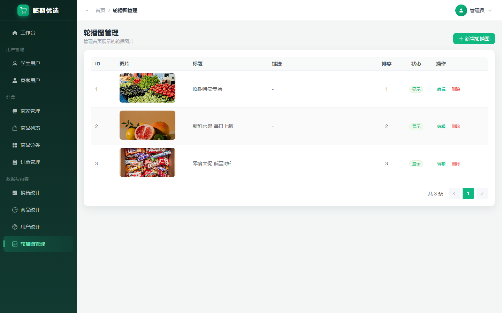Open the 工作台 home icon
This screenshot has width=502, height=313.
15,33
